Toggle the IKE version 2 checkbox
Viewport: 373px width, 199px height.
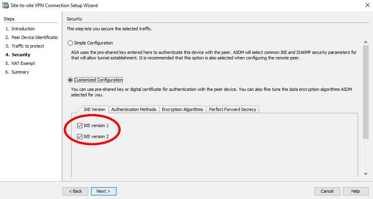point(80,136)
